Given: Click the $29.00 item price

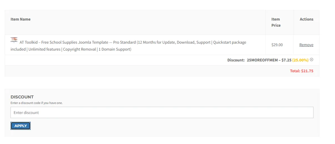Looking at the screenshot, I should point(277,45).
